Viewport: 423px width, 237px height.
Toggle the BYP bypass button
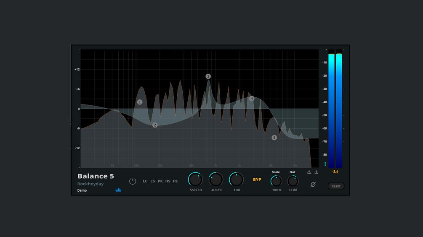coord(257,180)
